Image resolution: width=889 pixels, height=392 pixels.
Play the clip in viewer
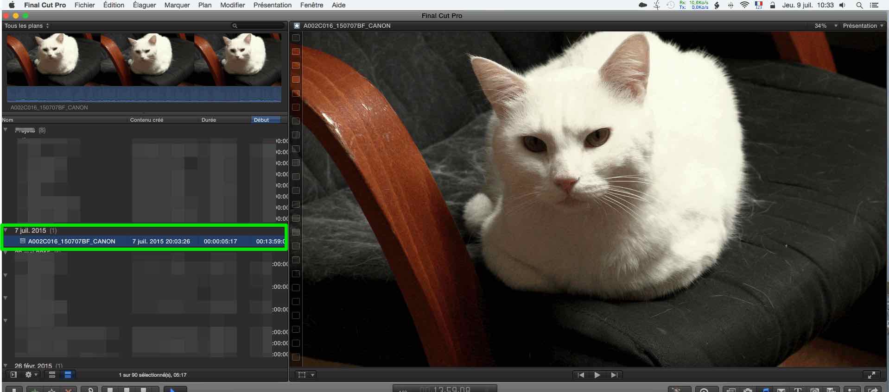(x=597, y=375)
